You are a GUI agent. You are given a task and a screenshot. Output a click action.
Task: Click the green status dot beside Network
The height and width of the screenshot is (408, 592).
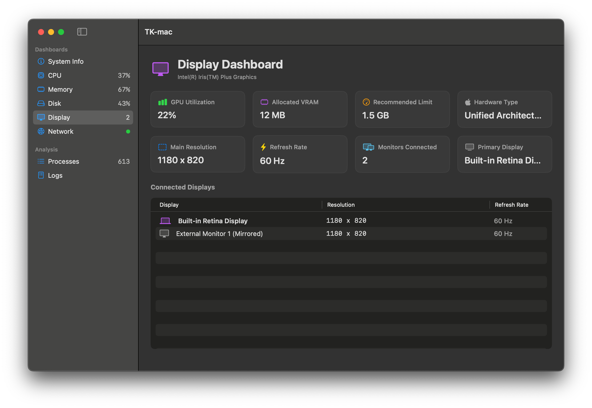click(128, 131)
